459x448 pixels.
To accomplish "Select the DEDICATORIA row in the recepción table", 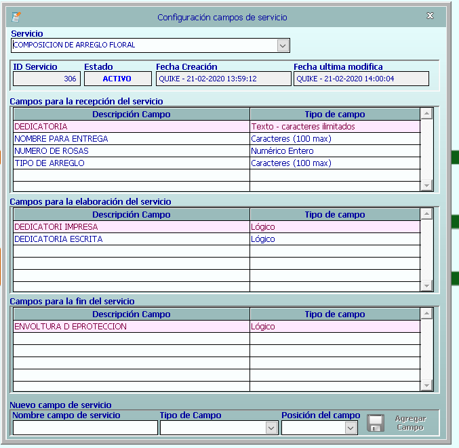I will [x=217, y=127].
